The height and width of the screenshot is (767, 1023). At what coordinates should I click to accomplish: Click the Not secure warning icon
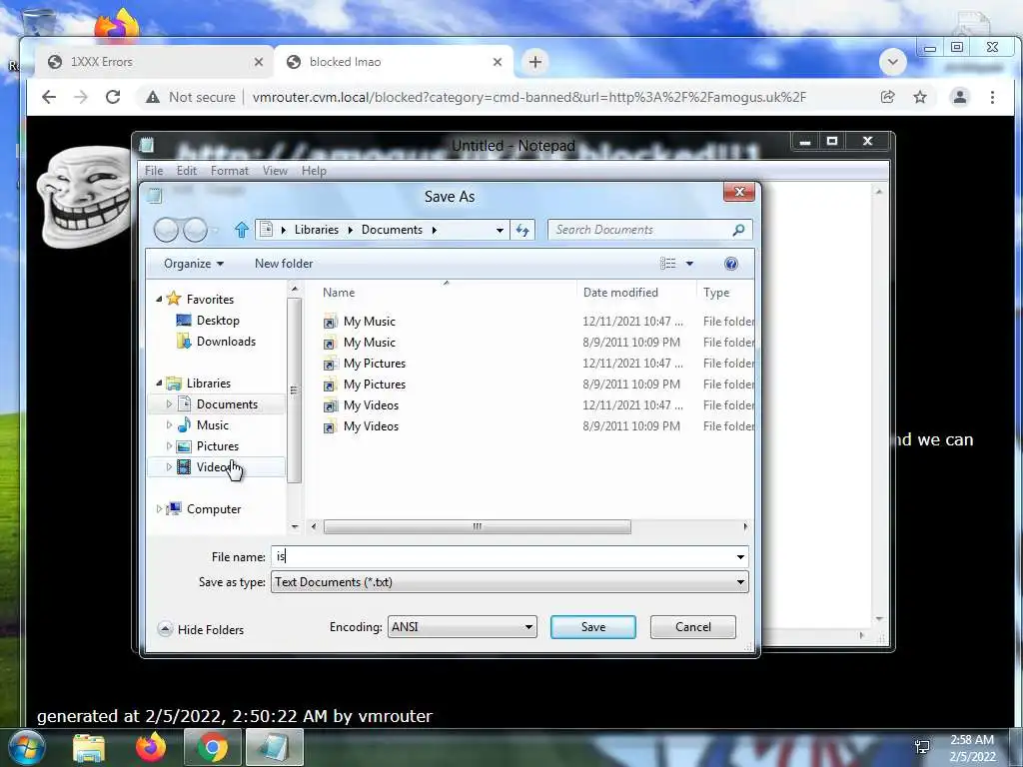coord(153,97)
